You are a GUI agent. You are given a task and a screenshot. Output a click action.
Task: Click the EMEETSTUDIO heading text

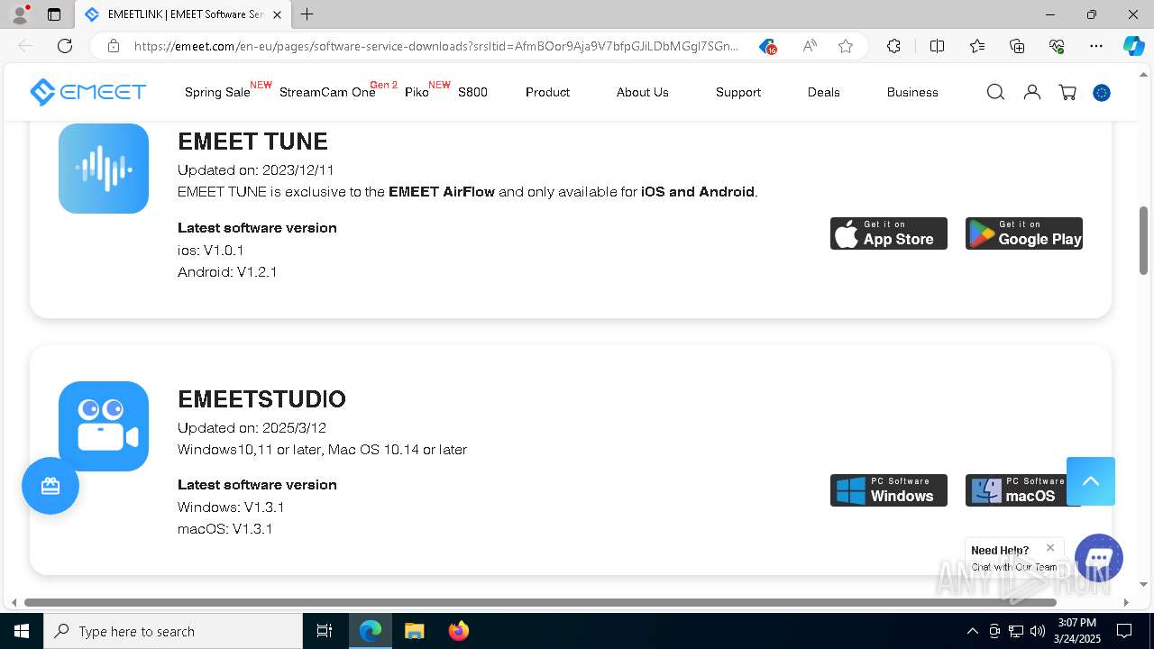pyautogui.click(x=261, y=399)
